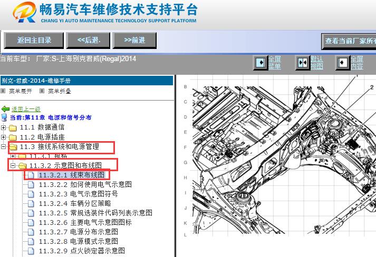Click the 全屏内容 layout icon
Screen dimensions: 376x257
pyautogui.click(x=342, y=63)
